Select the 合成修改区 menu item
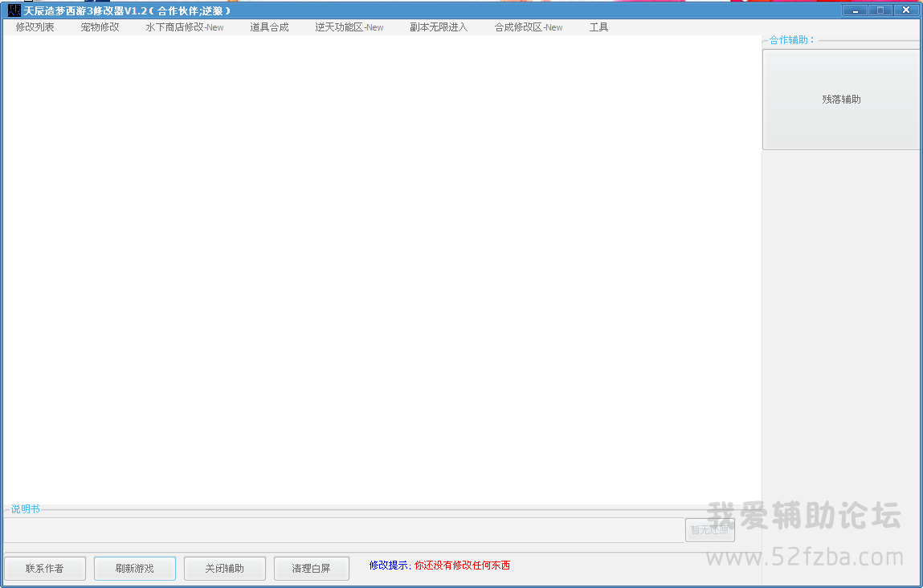The image size is (923, 588). pyautogui.click(x=528, y=27)
